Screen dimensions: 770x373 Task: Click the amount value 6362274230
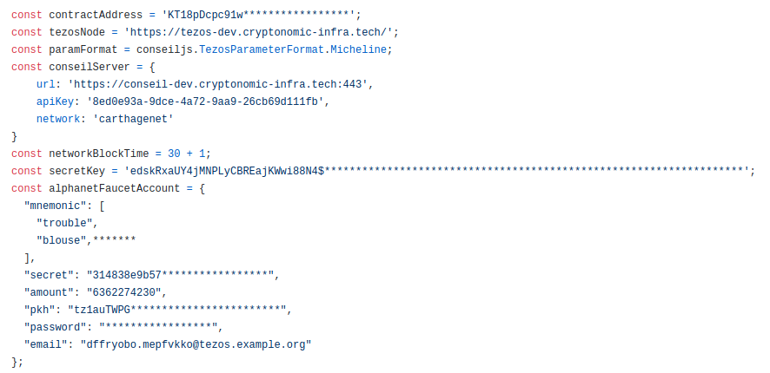point(123,292)
